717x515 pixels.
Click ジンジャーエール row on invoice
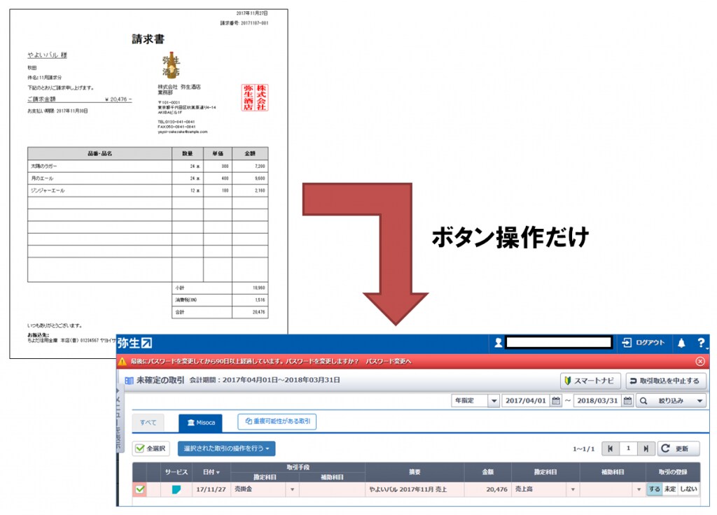148,190
